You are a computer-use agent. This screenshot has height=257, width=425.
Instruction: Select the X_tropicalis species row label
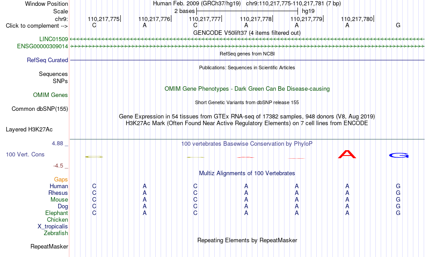53,227
